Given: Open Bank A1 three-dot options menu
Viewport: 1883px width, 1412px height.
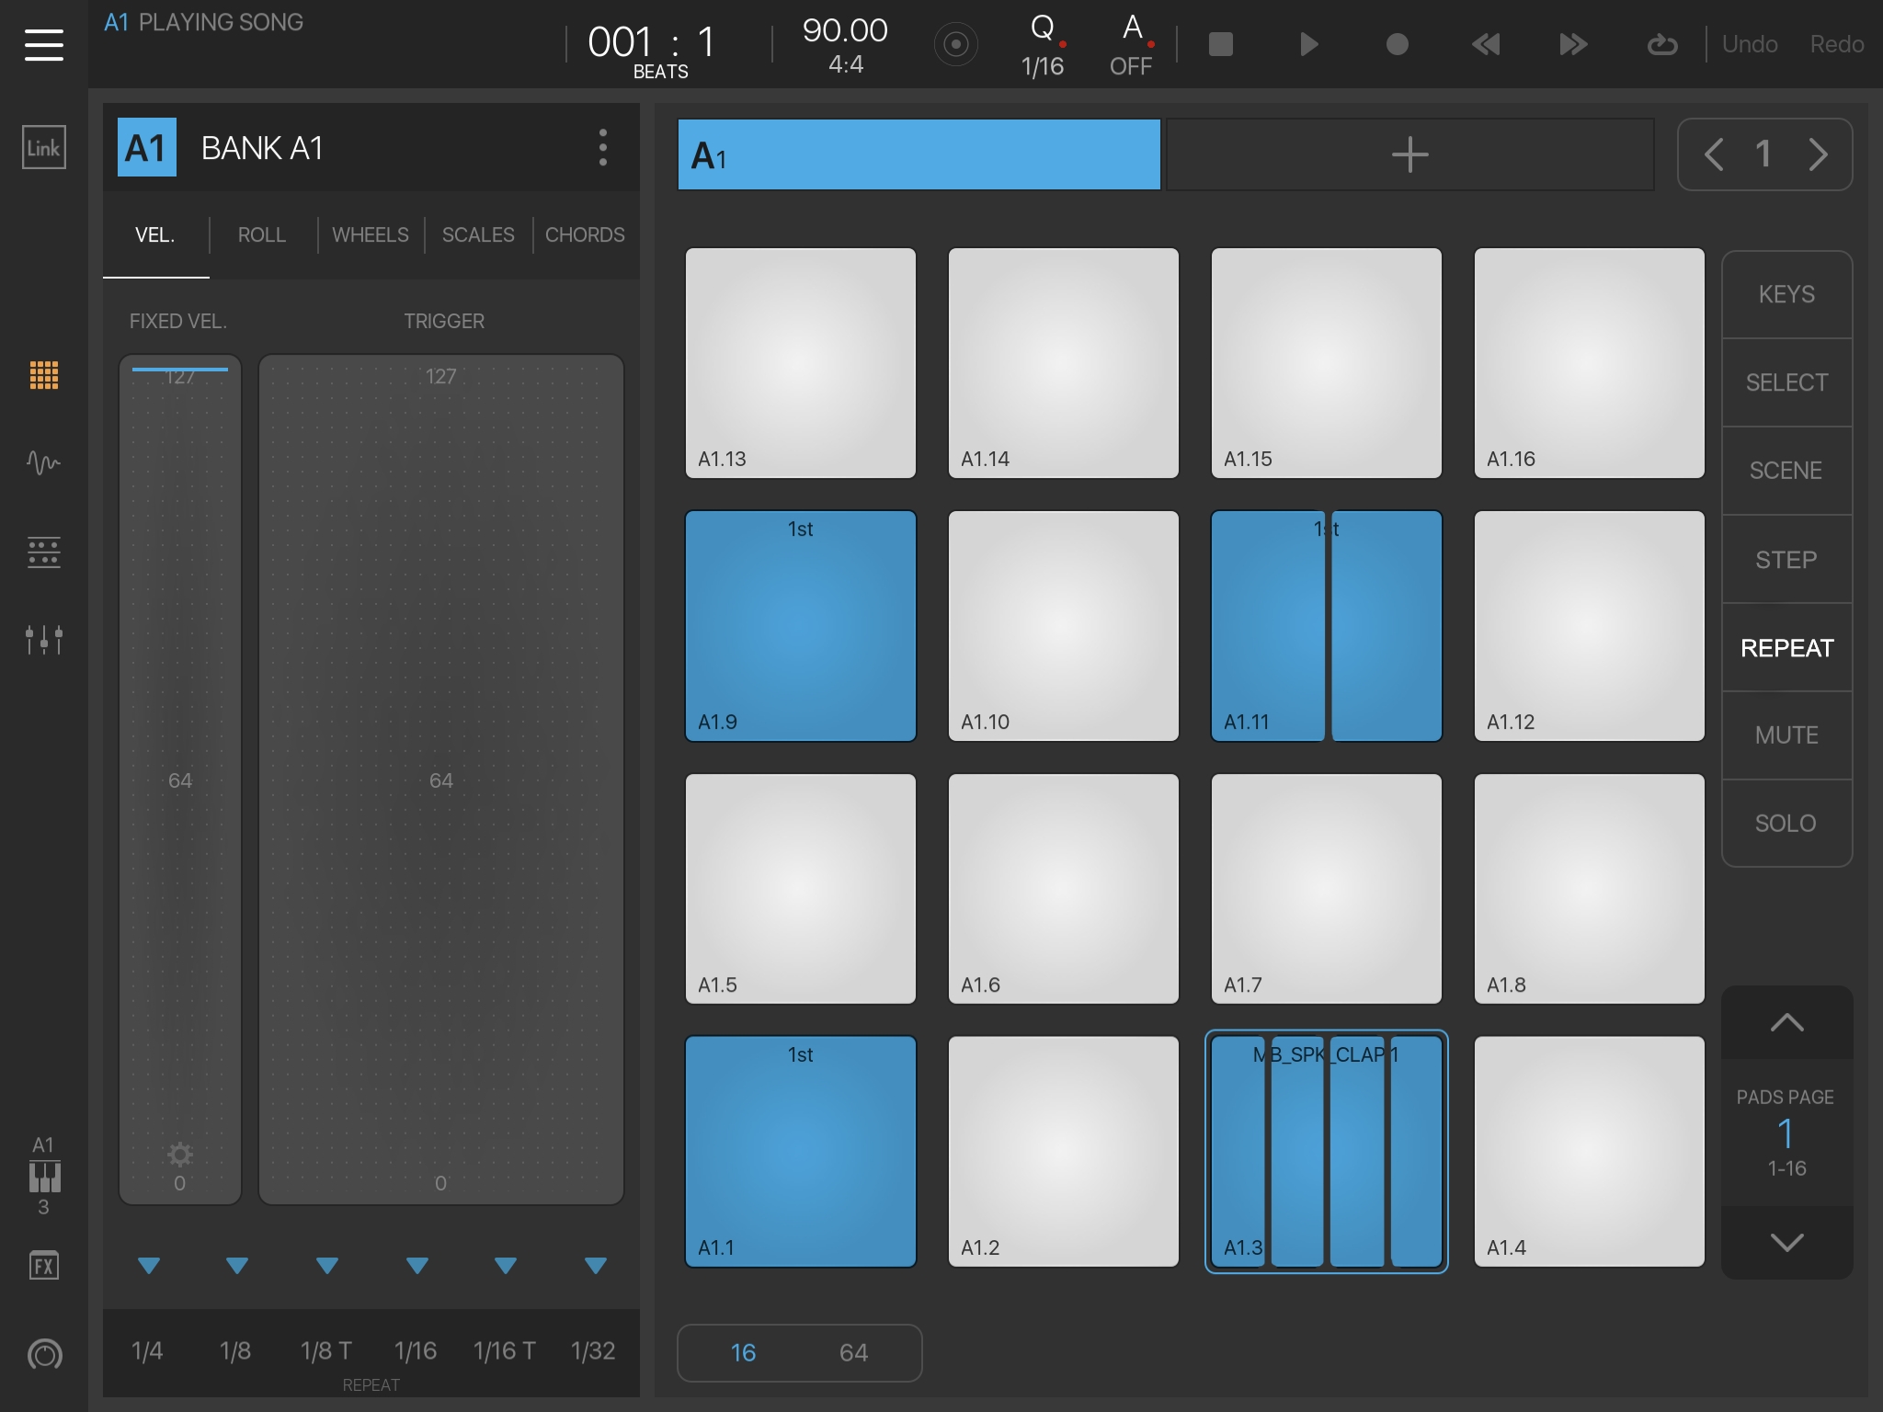Looking at the screenshot, I should click(603, 147).
